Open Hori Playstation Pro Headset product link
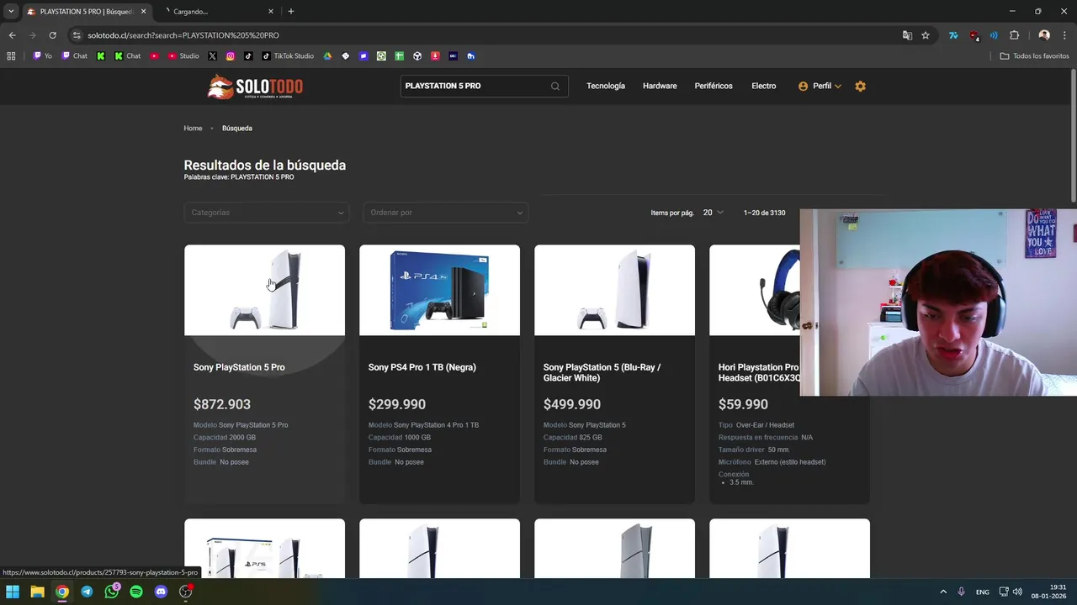 tap(759, 372)
